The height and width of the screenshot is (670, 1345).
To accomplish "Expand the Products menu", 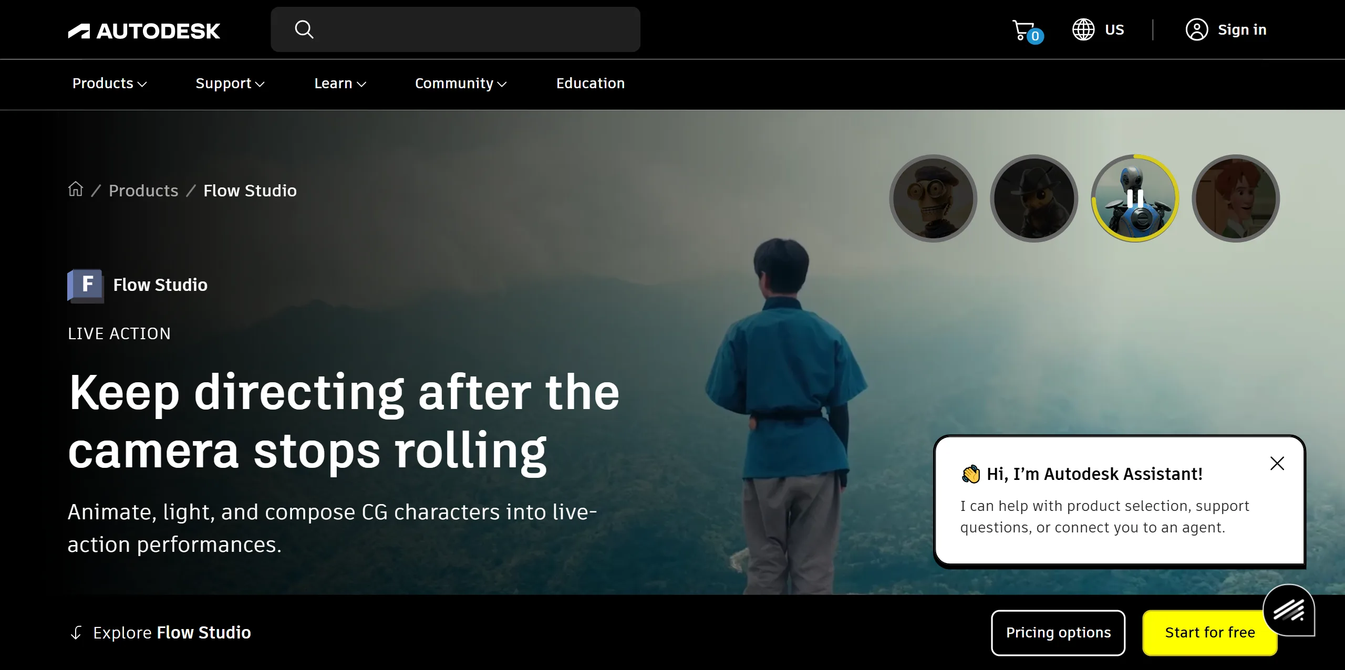I will coord(109,83).
